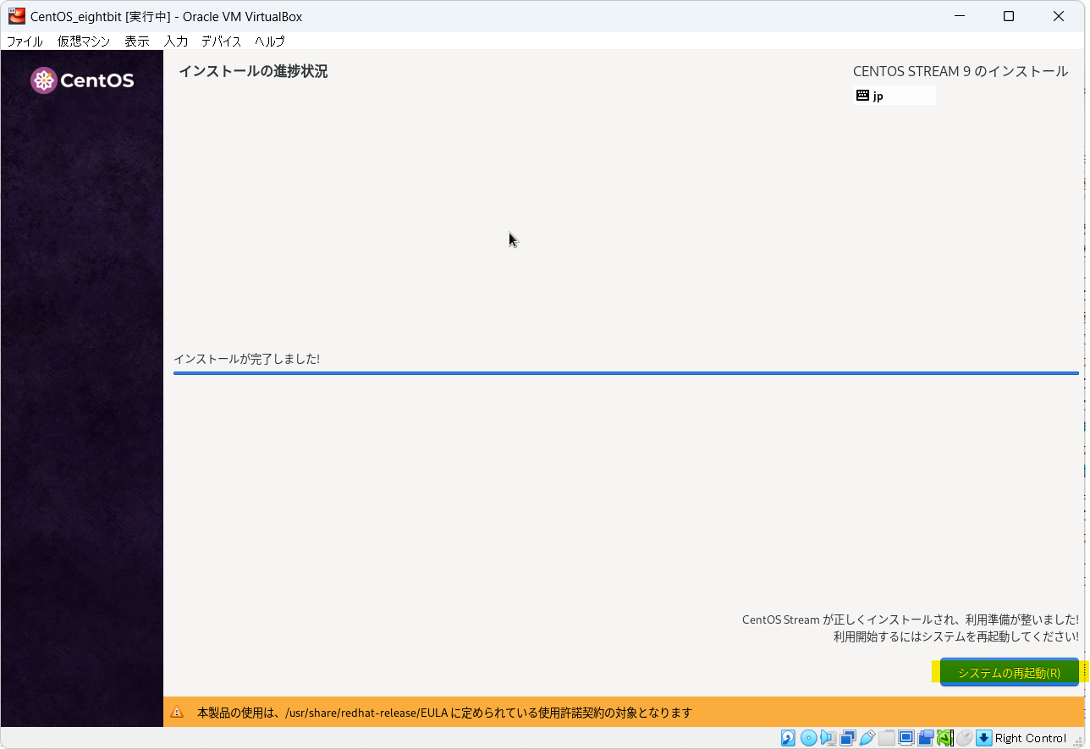The width and height of the screenshot is (1090, 749).
Task: Click 利用開始するにはシステムを再起動してください! message
Action: click(955, 636)
